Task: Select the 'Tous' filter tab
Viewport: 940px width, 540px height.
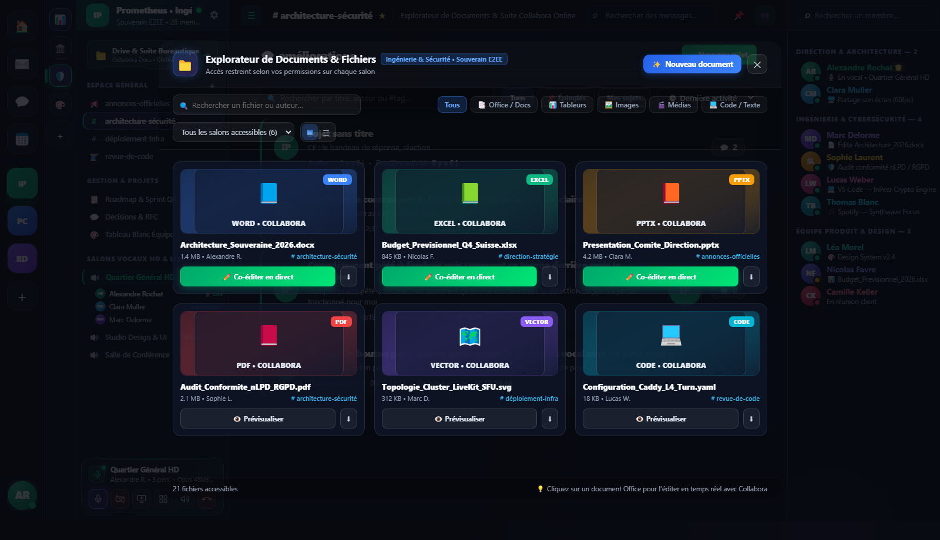Action: pyautogui.click(x=452, y=105)
